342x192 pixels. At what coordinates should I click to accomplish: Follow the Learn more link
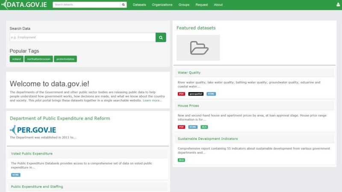click(x=152, y=100)
